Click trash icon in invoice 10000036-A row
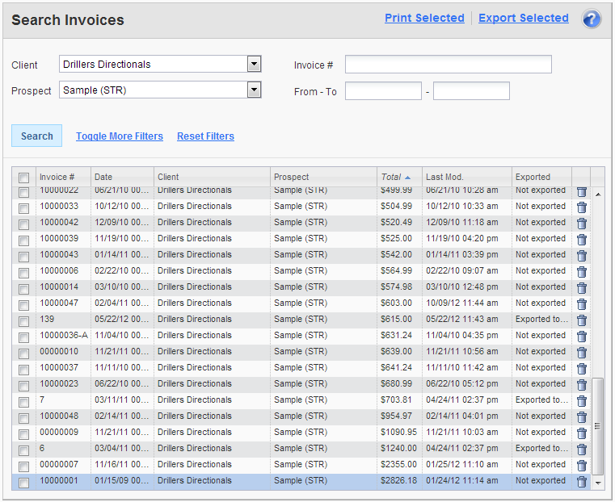This screenshot has width=615, height=502. (x=581, y=337)
